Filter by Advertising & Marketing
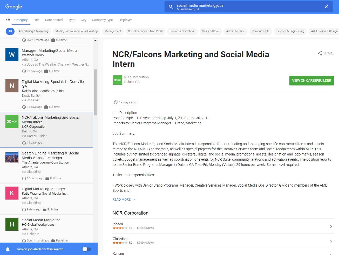The image size is (339, 255). pos(33,31)
